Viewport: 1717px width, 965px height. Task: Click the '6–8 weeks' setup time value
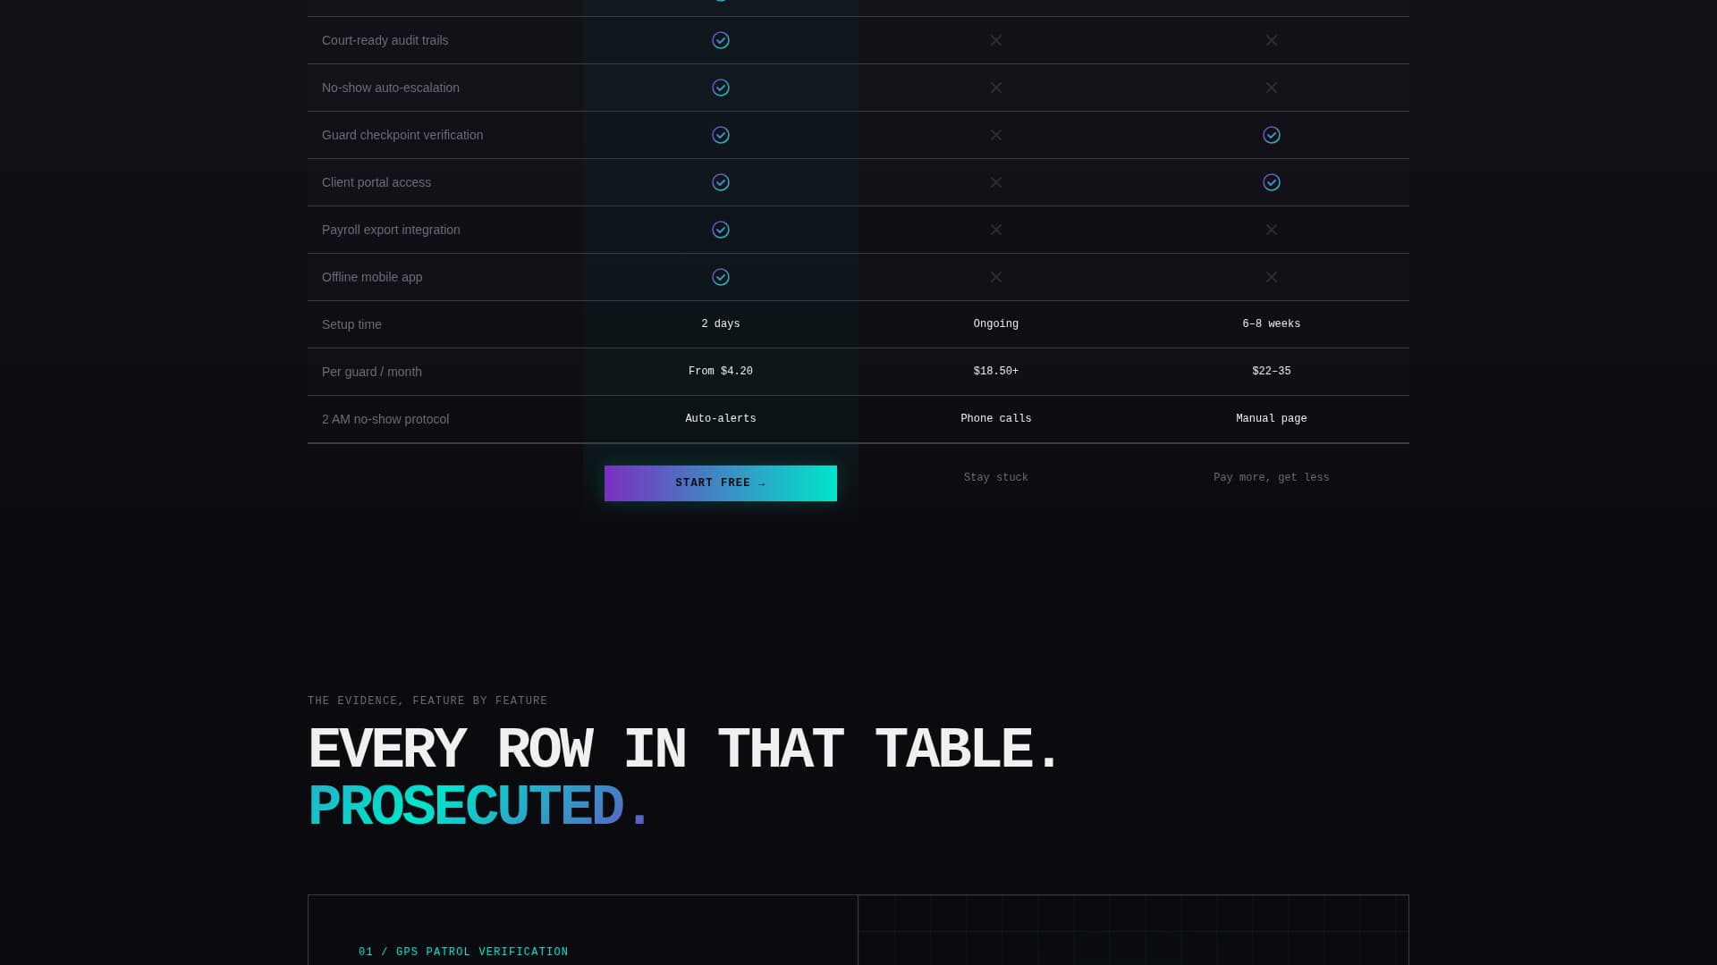click(1272, 324)
